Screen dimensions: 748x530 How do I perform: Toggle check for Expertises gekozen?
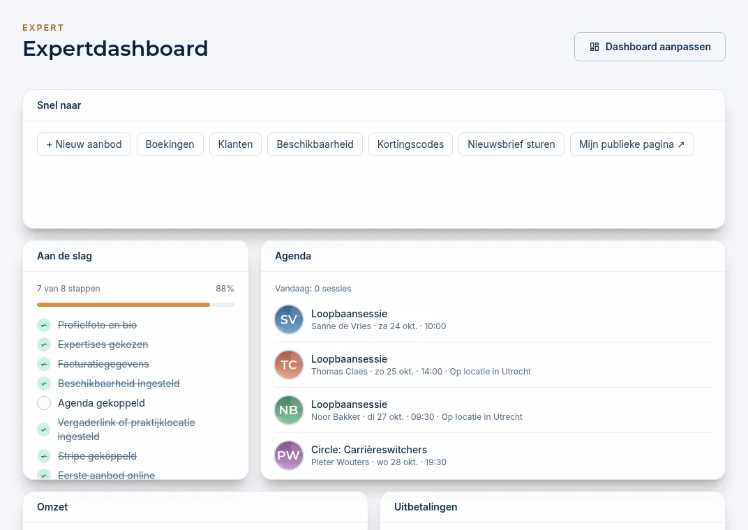[44, 344]
